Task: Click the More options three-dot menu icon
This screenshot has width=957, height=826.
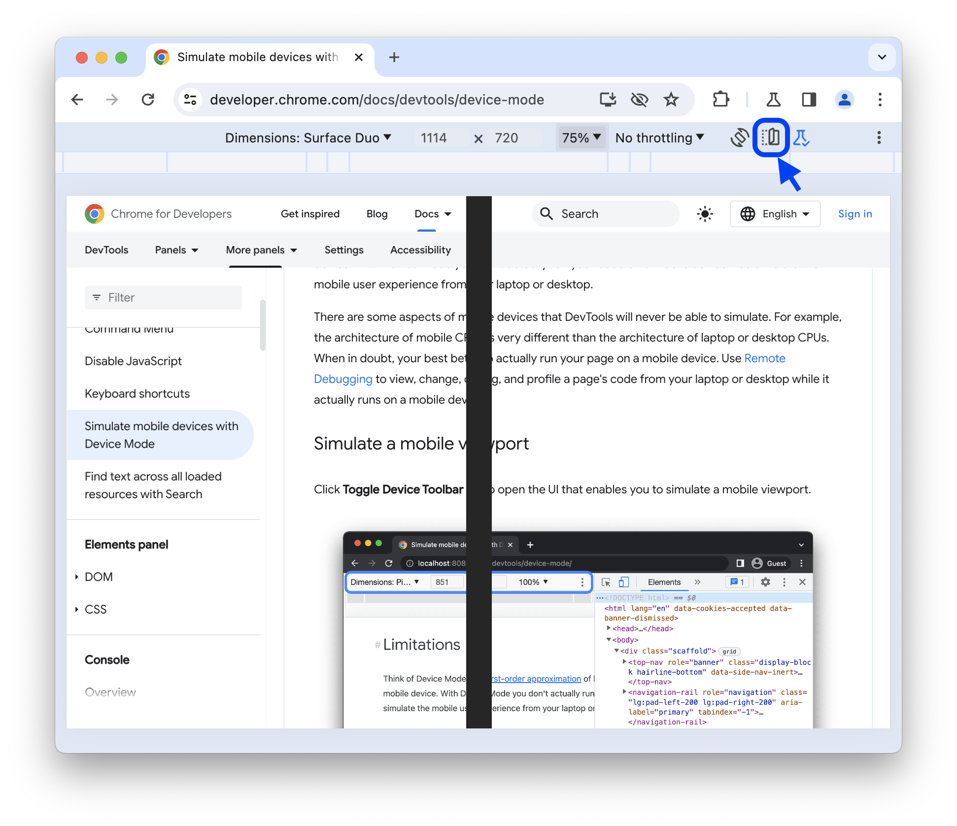Action: tap(879, 137)
